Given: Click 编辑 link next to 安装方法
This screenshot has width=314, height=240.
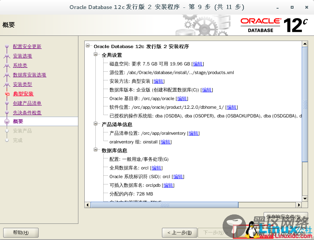Looking at the screenshot, I should click(158, 81).
